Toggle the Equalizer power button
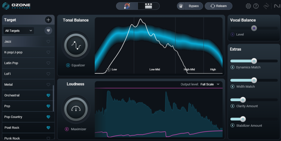Screen dimensions: 281x141 68,65
